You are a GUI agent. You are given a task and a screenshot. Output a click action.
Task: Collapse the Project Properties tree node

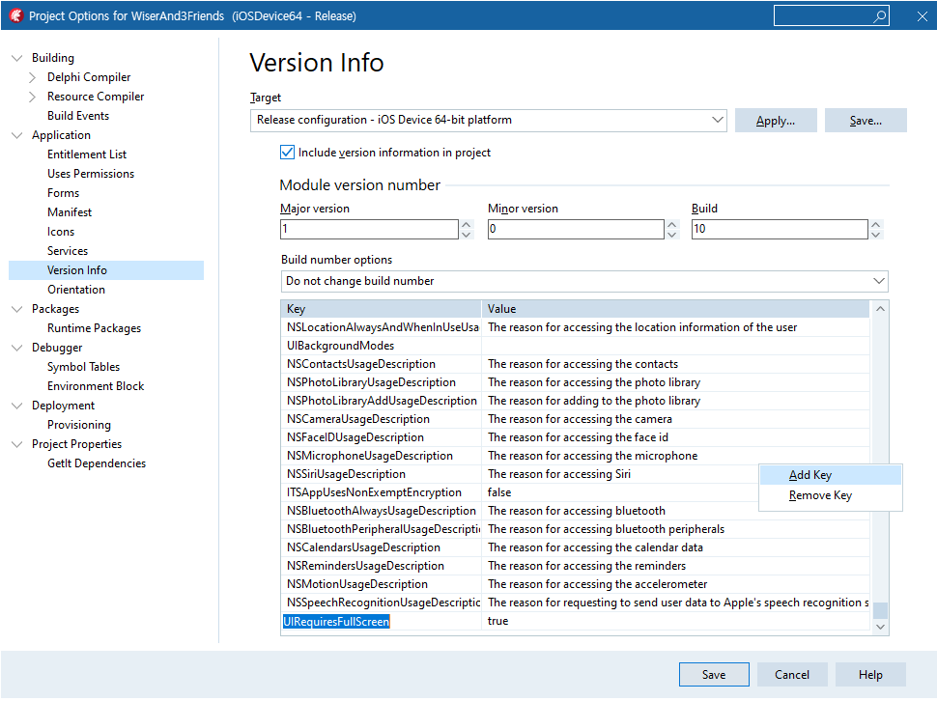16,444
